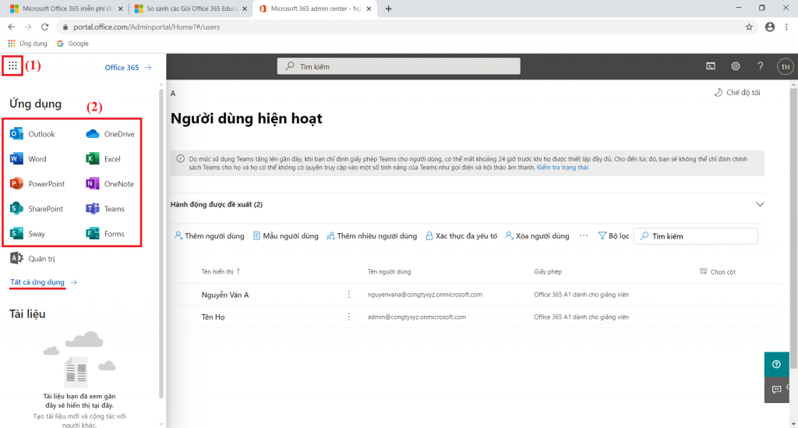Open the Word app
The image size is (798, 428).
(28, 159)
